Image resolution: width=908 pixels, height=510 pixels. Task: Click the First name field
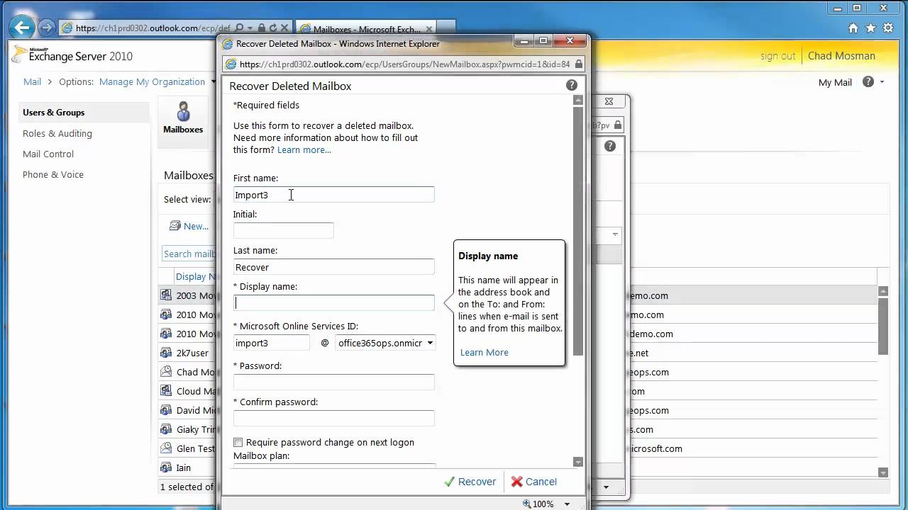click(334, 195)
